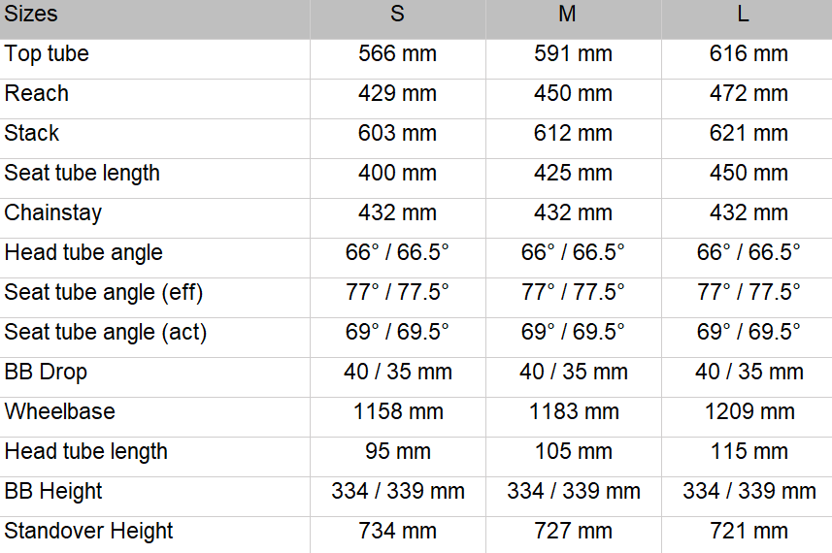Click the Seat tube length row label
Viewport: 832px width, 553px height.
click(83, 174)
